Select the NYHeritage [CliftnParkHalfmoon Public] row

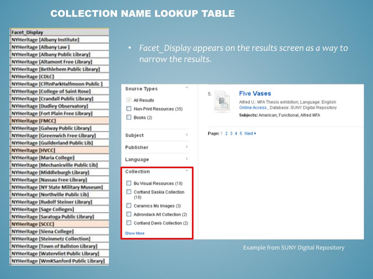(x=59, y=84)
